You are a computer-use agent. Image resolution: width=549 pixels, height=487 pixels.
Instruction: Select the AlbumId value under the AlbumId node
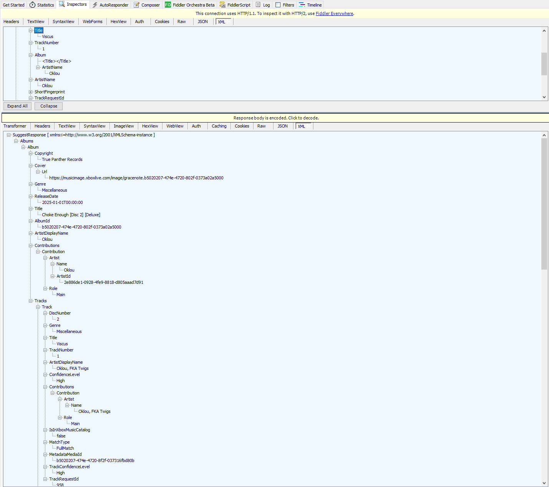coord(81,227)
